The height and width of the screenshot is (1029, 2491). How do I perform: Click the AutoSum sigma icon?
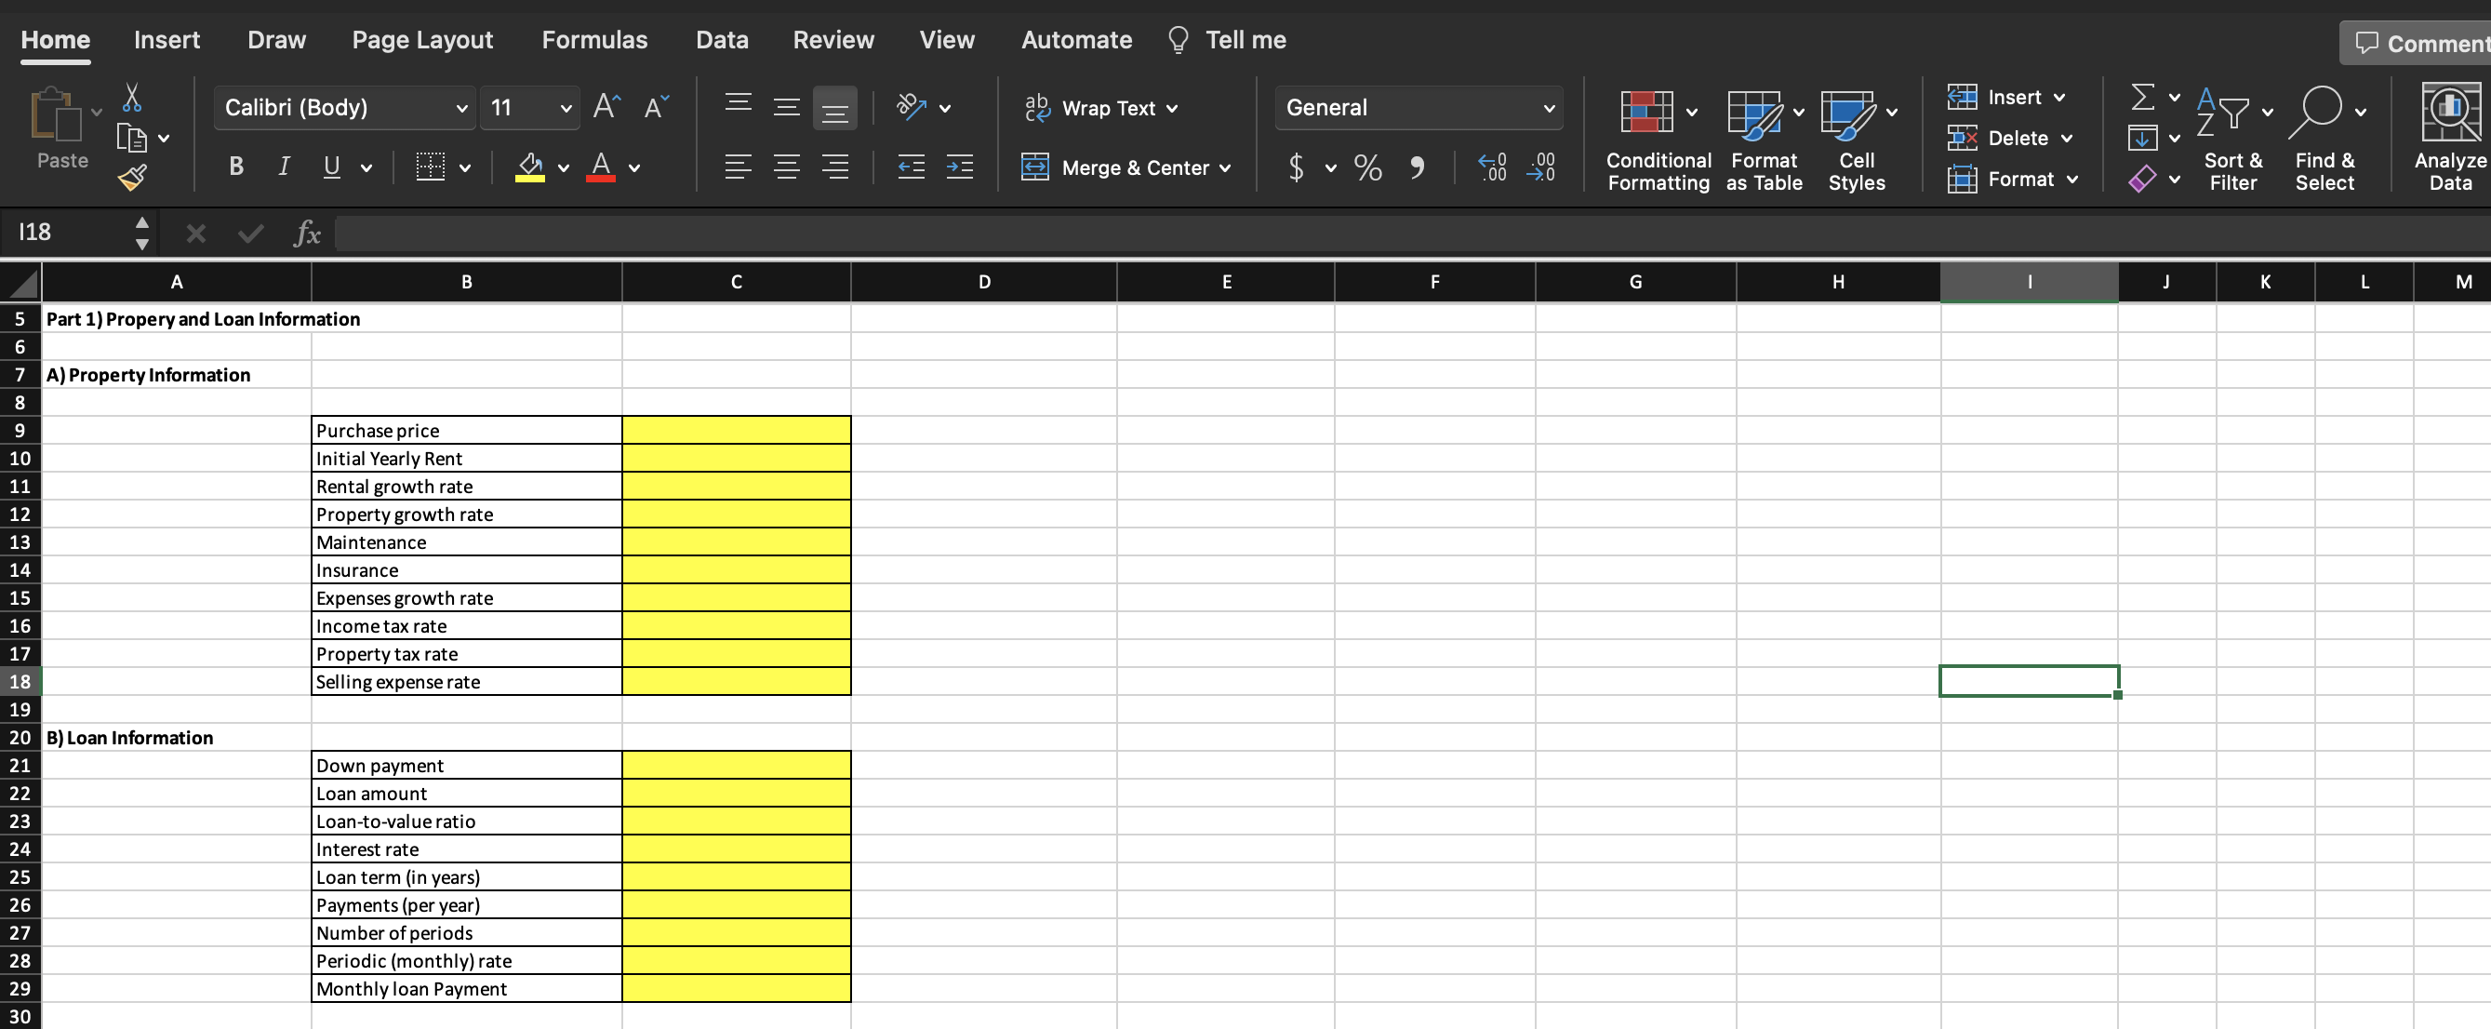2142,97
